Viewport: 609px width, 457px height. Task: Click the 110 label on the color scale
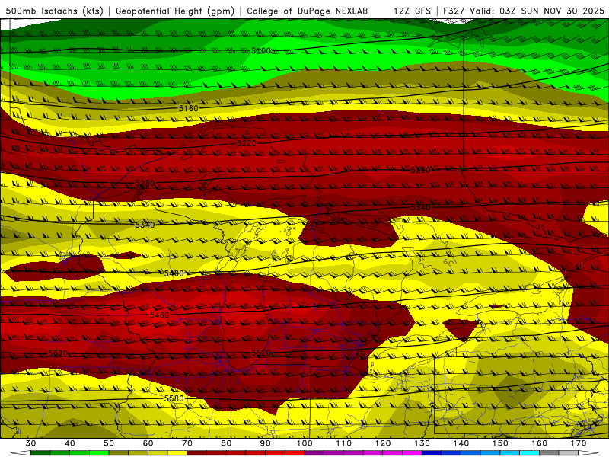pyautogui.click(x=344, y=443)
